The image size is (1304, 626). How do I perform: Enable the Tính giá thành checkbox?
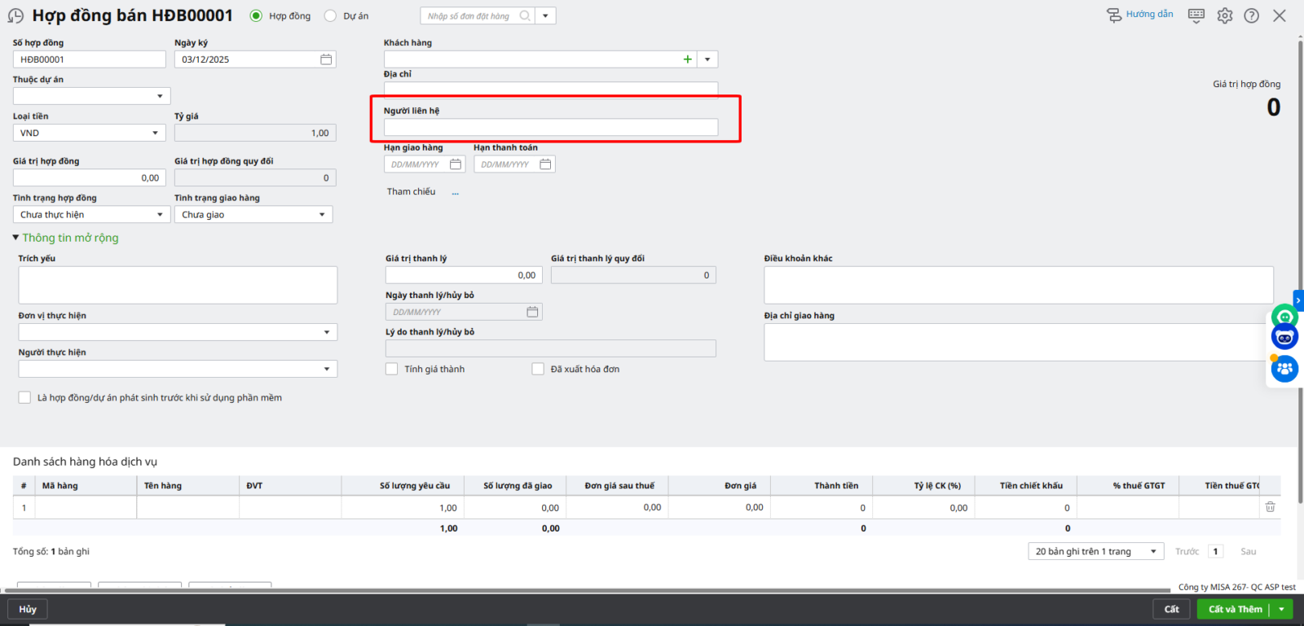click(x=392, y=369)
